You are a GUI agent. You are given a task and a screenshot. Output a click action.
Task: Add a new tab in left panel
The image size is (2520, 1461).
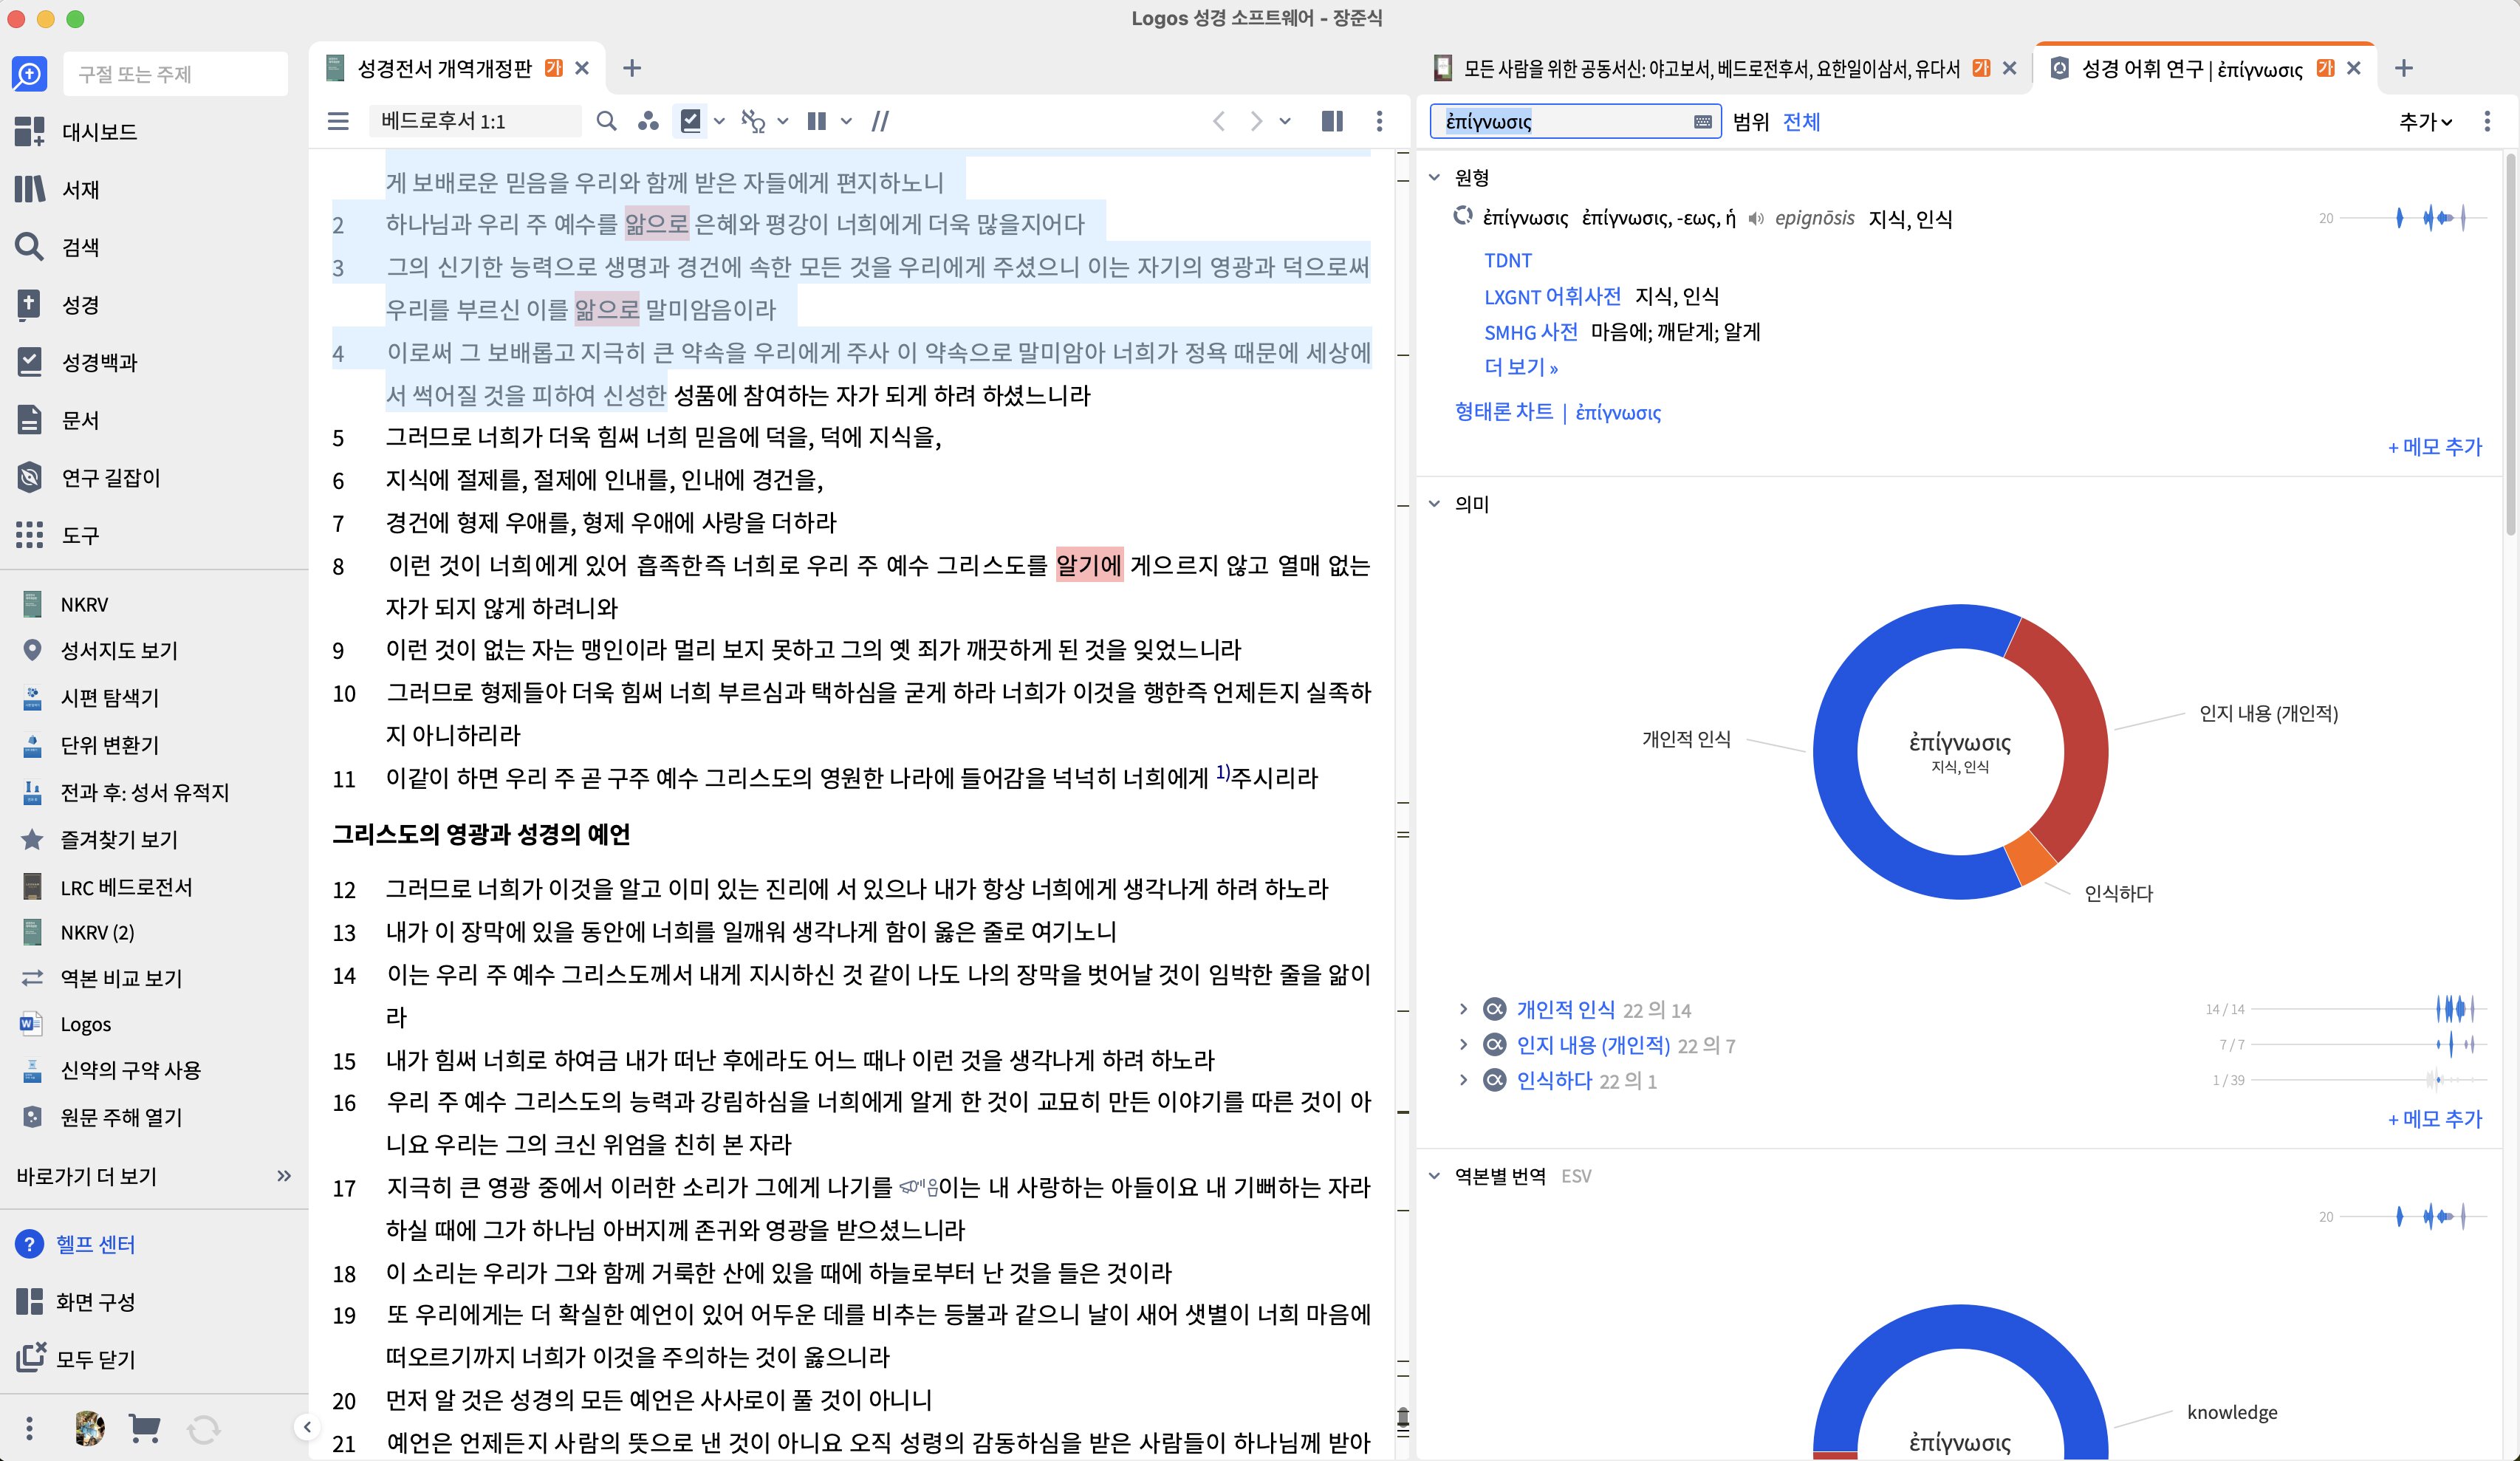pos(632,68)
